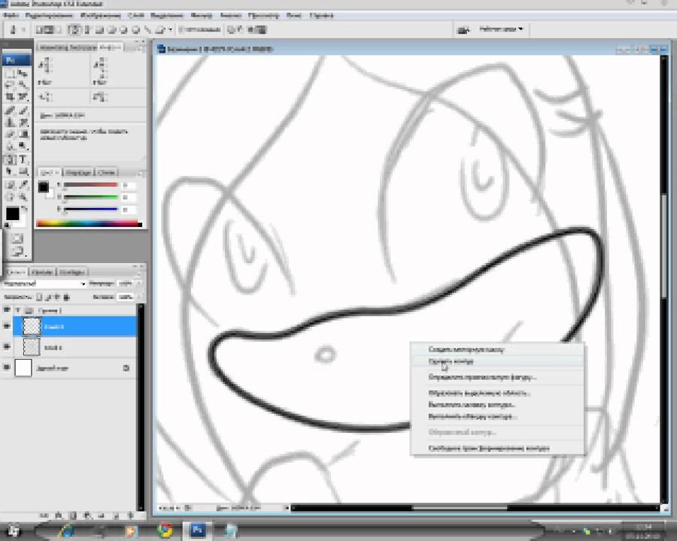The image size is (677, 541).
Task: Toggle Quick Mask mode icon
Action: (x=17, y=238)
